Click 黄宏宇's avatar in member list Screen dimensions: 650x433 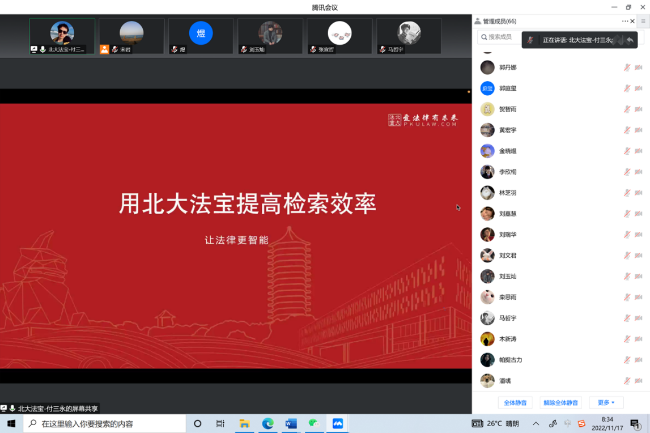487,130
